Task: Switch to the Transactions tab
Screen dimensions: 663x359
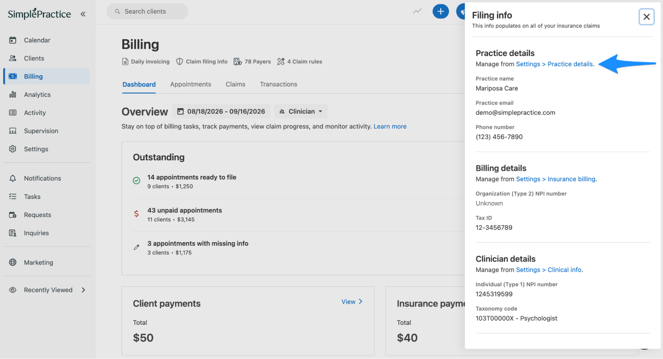Action: [279, 85]
